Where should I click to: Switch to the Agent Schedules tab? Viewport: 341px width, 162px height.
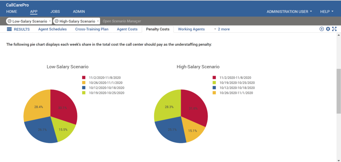(x=52, y=29)
